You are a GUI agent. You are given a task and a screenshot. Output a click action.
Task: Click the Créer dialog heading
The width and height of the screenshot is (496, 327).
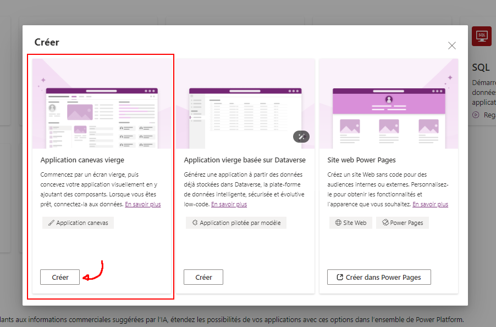(x=47, y=42)
